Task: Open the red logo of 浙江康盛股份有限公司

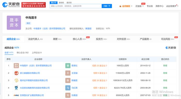Action: pos(16,73)
